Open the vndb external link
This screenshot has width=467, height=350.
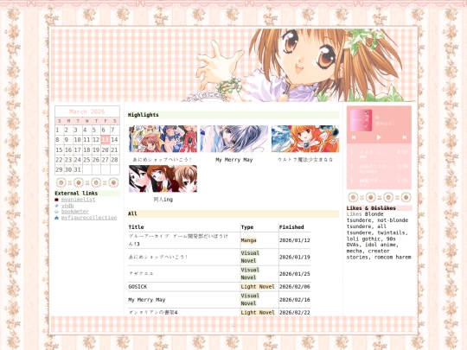(67, 206)
